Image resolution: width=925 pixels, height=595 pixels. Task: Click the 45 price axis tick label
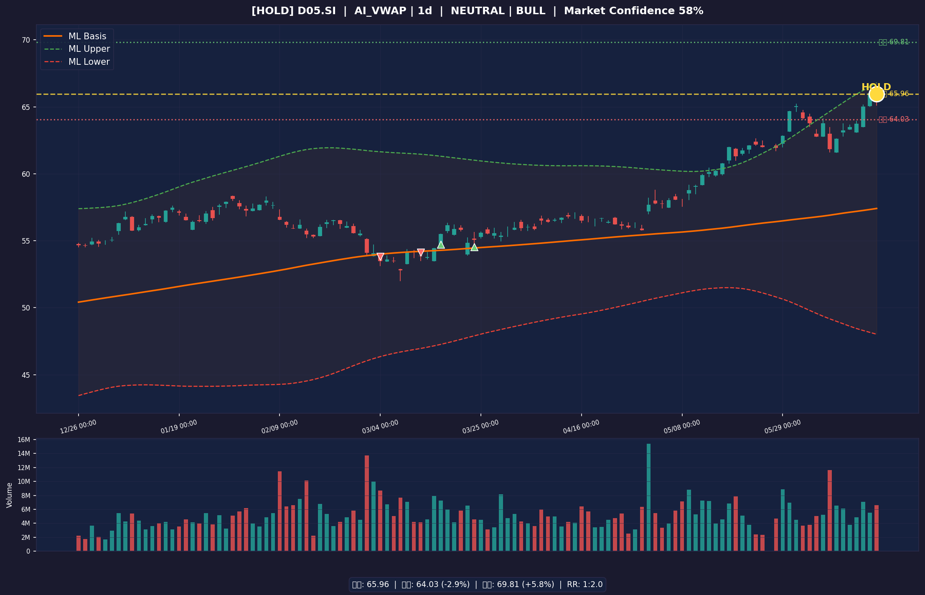point(26,375)
